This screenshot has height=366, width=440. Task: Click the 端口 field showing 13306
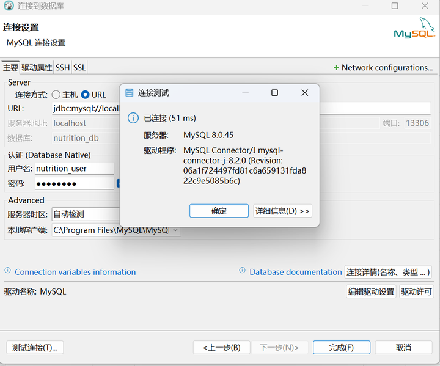pyautogui.click(x=417, y=123)
